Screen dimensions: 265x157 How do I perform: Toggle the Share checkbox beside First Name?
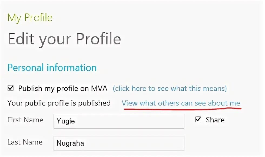tap(198, 120)
